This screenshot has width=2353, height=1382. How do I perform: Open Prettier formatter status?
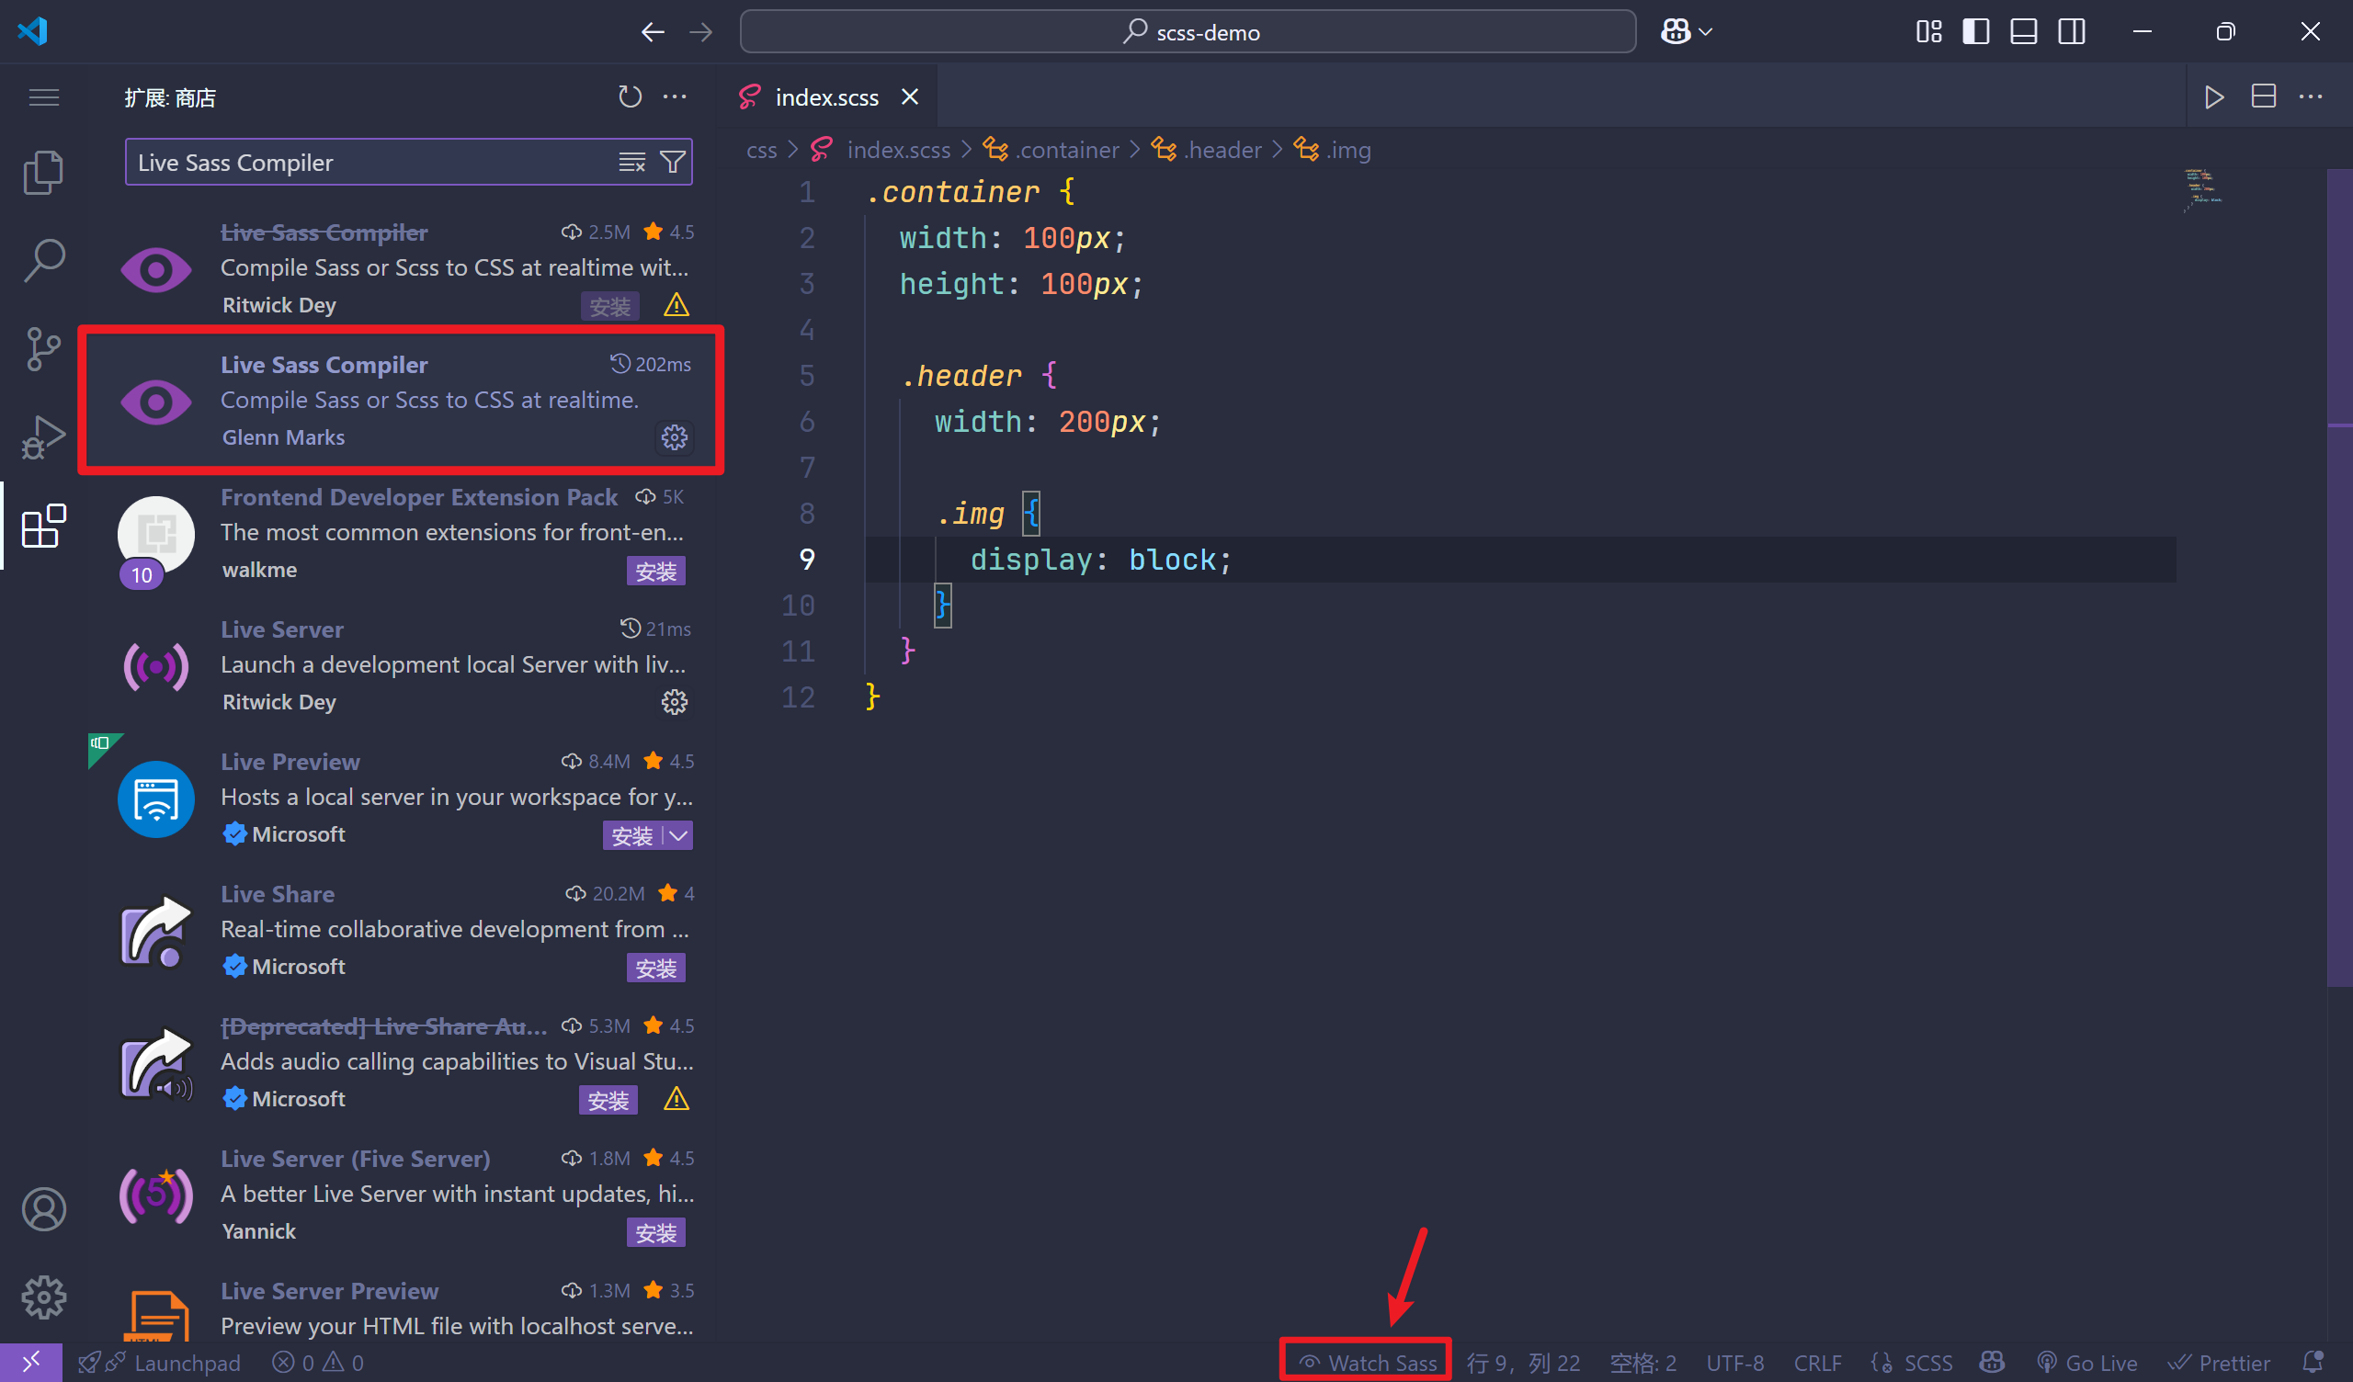[x=2219, y=1364]
